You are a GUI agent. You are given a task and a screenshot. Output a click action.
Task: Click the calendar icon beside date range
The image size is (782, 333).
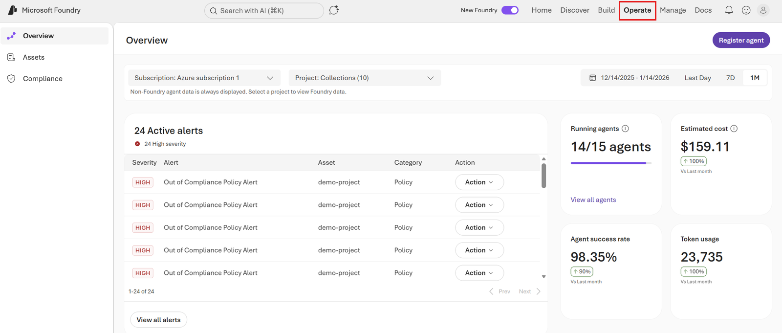(x=592, y=78)
